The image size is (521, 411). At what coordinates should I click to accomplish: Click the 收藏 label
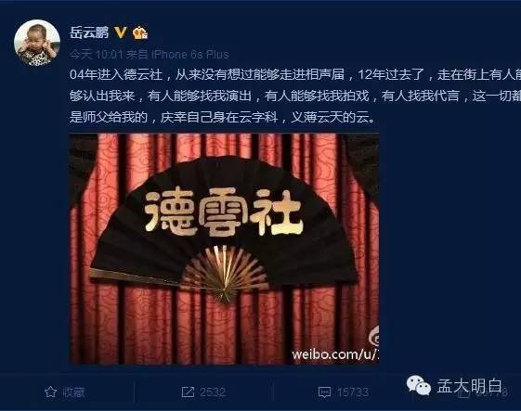[73, 392]
